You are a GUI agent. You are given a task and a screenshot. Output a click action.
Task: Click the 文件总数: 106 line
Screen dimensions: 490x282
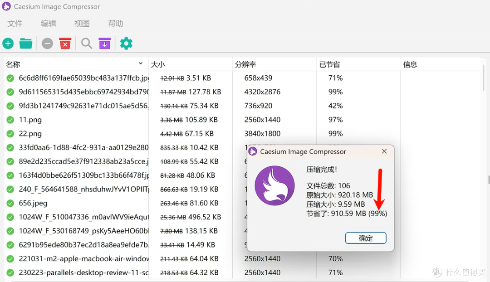(x=328, y=186)
